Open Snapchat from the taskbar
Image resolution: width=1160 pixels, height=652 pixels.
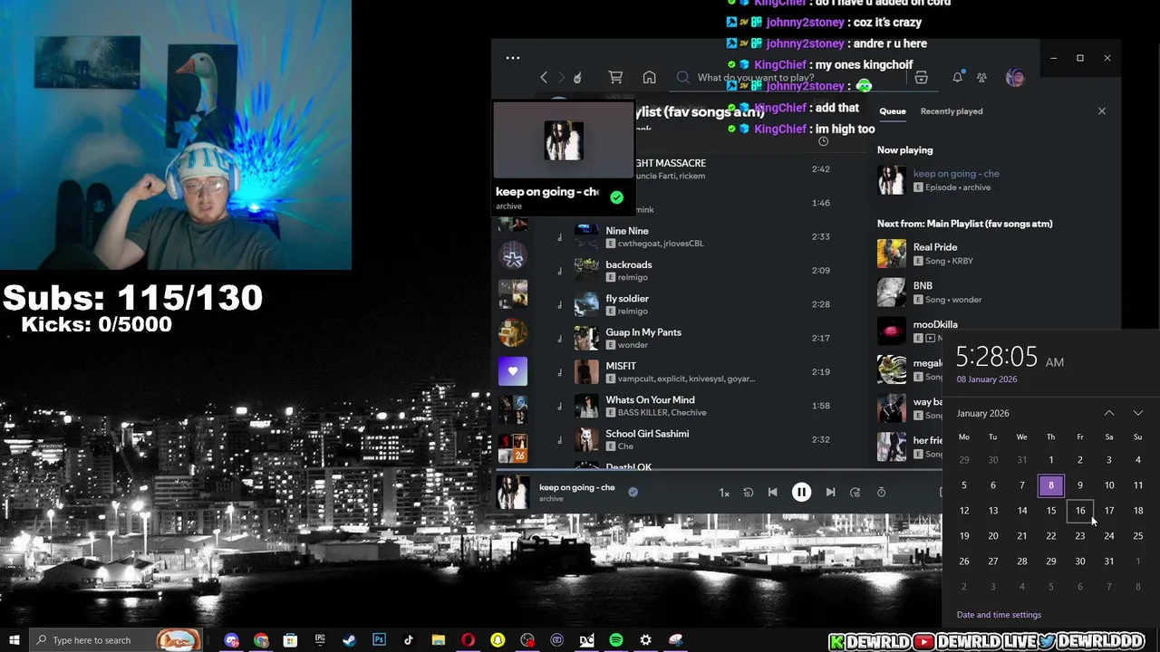(x=498, y=640)
